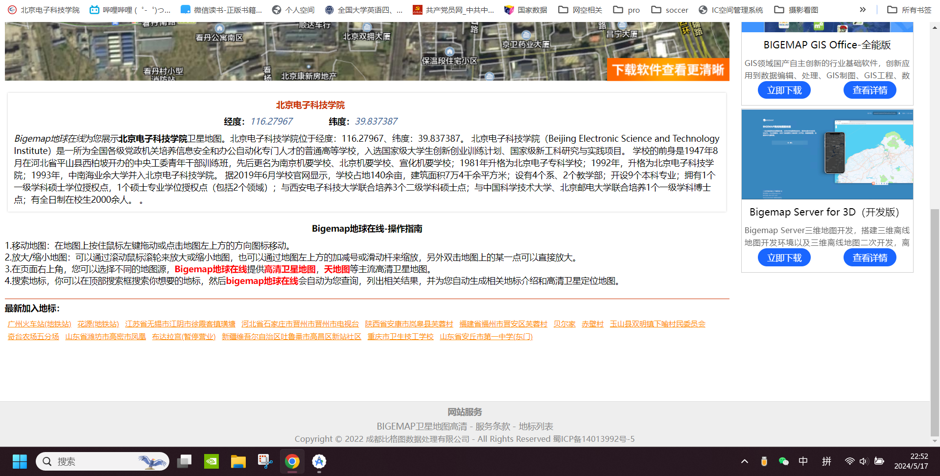Open the 所有书签 folder
The image size is (940, 476).
click(x=909, y=10)
